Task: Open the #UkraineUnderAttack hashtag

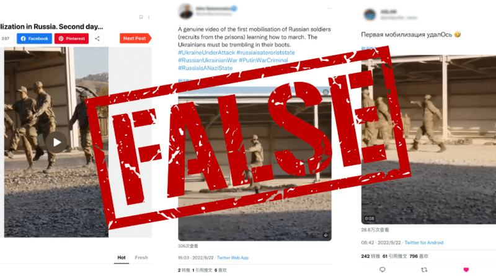Action: 206,53
